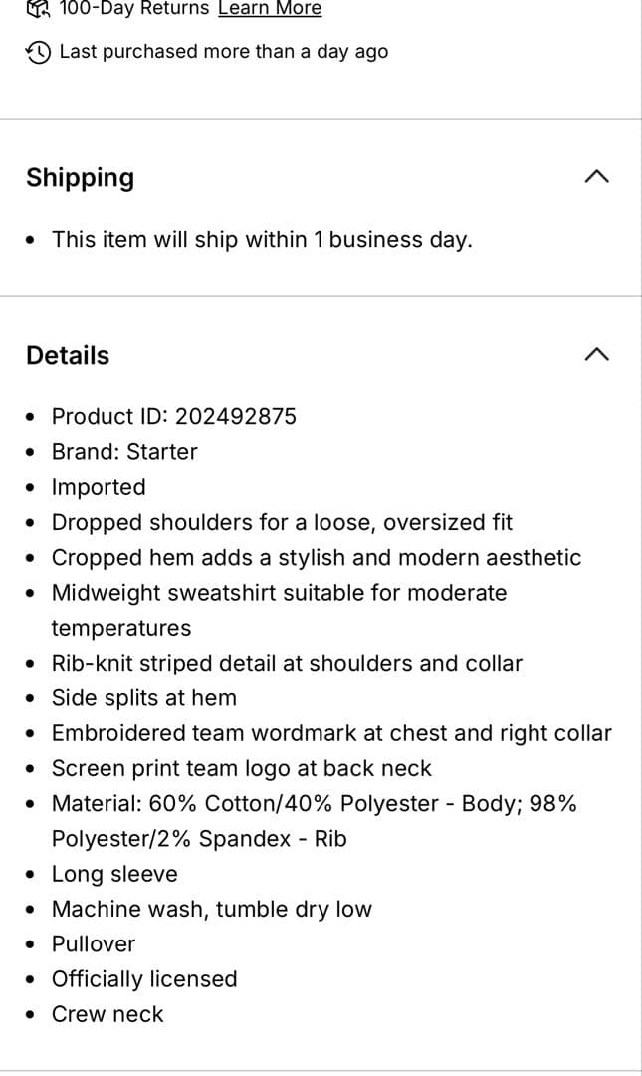Collapse the Shipping section chevron
Image resolution: width=642 pixels, height=1076 pixels.
pos(596,177)
